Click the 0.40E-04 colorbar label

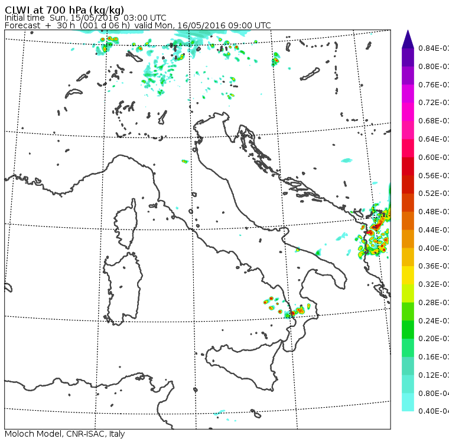click(x=433, y=411)
